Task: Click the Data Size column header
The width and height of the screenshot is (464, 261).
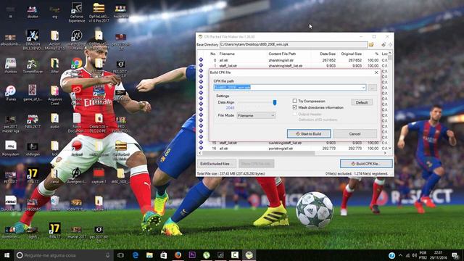Action: (328, 54)
